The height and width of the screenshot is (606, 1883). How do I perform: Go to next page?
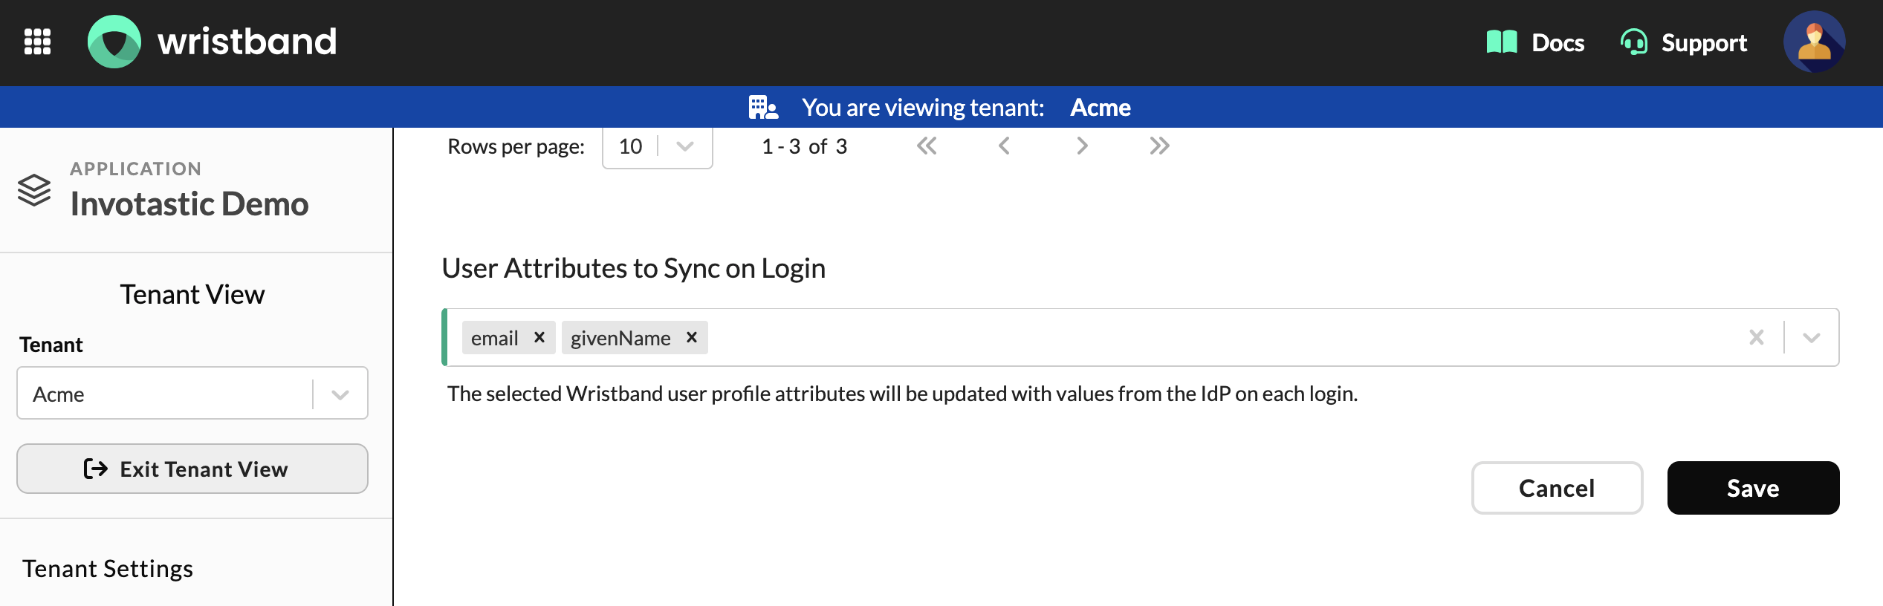[1082, 146]
